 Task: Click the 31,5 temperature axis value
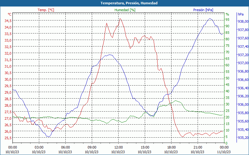(7, 60)
